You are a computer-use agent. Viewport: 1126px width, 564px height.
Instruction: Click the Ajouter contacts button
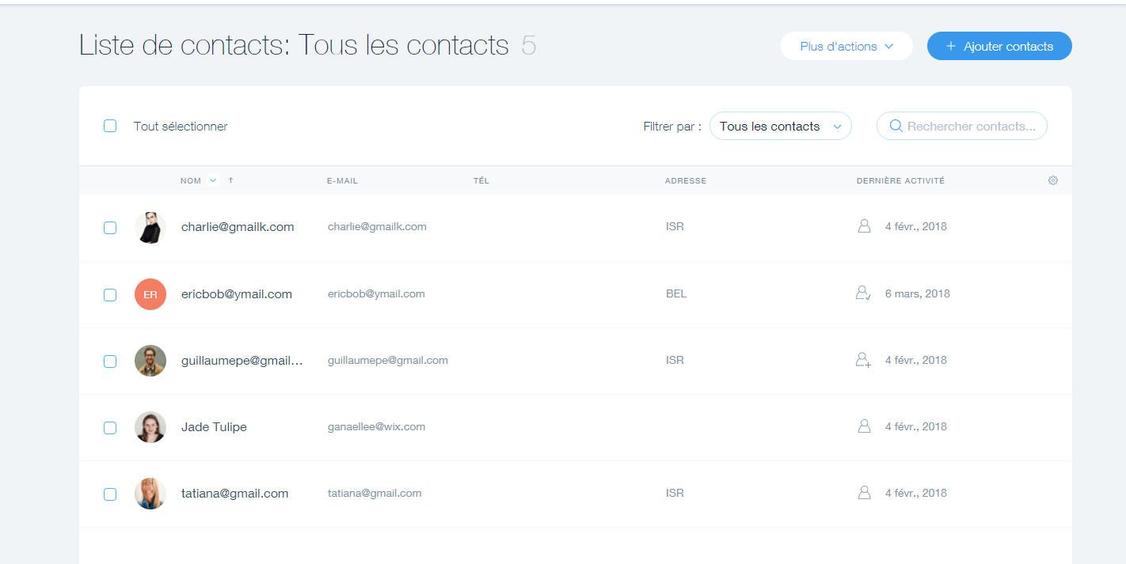pyautogui.click(x=999, y=46)
